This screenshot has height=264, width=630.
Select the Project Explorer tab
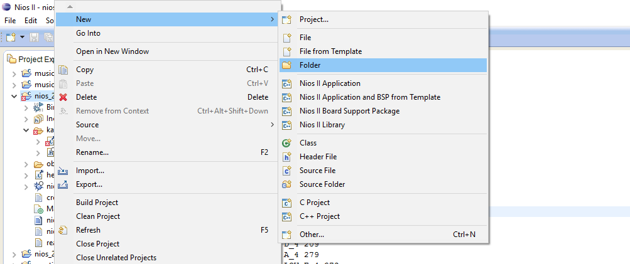31,60
